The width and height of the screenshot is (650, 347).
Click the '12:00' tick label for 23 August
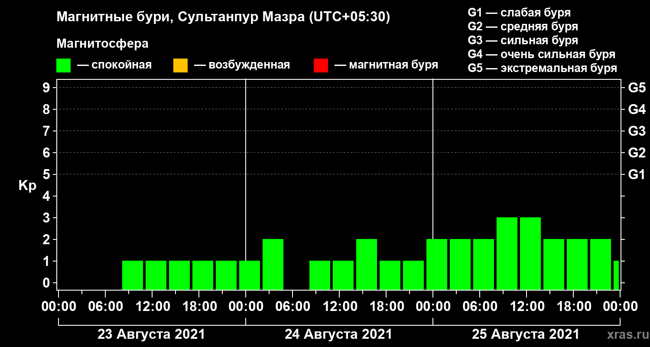(x=153, y=307)
